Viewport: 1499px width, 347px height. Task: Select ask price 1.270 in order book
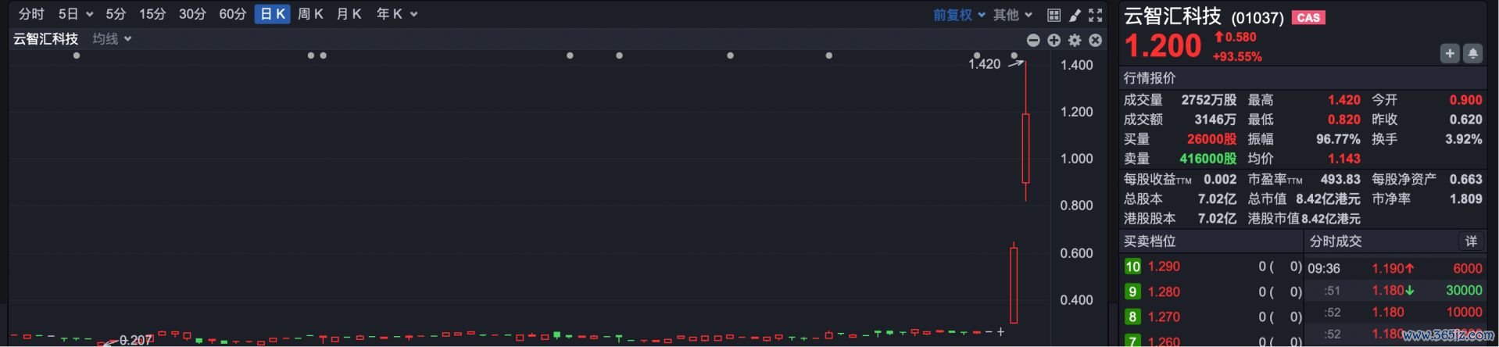click(1164, 317)
